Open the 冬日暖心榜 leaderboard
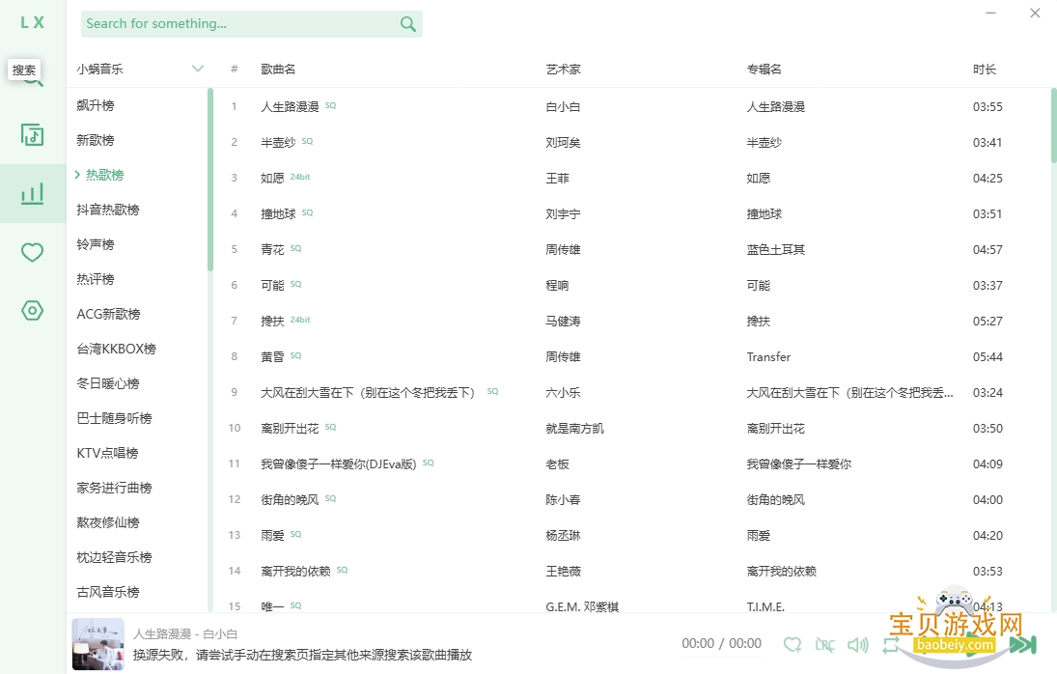The width and height of the screenshot is (1057, 674). [108, 383]
